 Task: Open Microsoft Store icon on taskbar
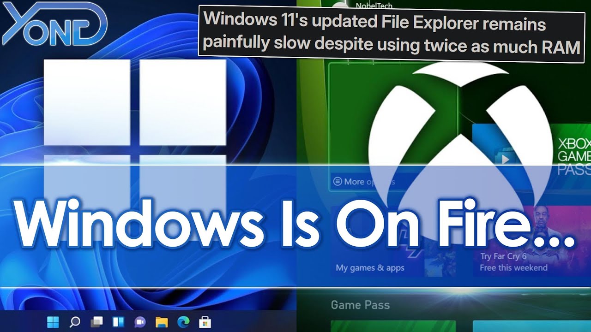coord(205,321)
